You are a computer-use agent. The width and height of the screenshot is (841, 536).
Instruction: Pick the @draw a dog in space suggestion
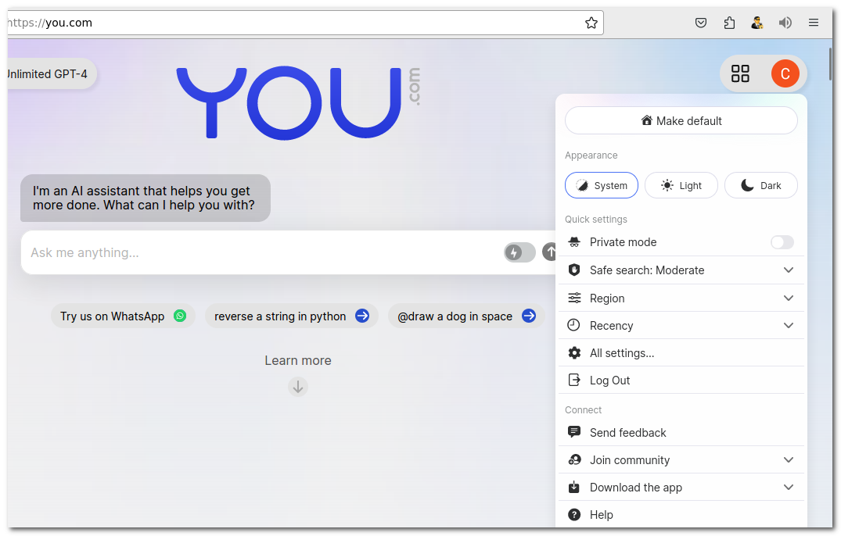466,316
